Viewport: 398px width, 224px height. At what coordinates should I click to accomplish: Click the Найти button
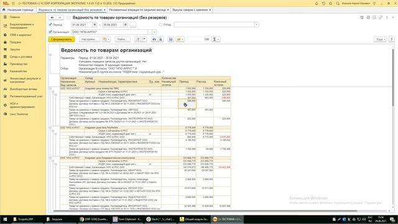pos(122,39)
